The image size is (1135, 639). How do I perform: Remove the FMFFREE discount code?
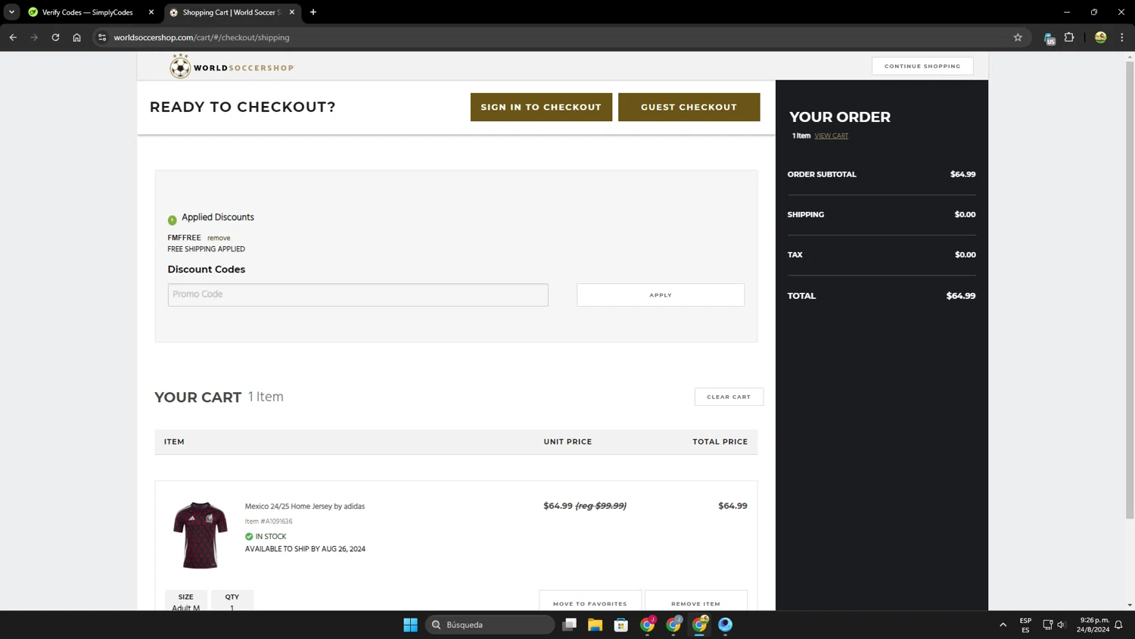coord(219,238)
